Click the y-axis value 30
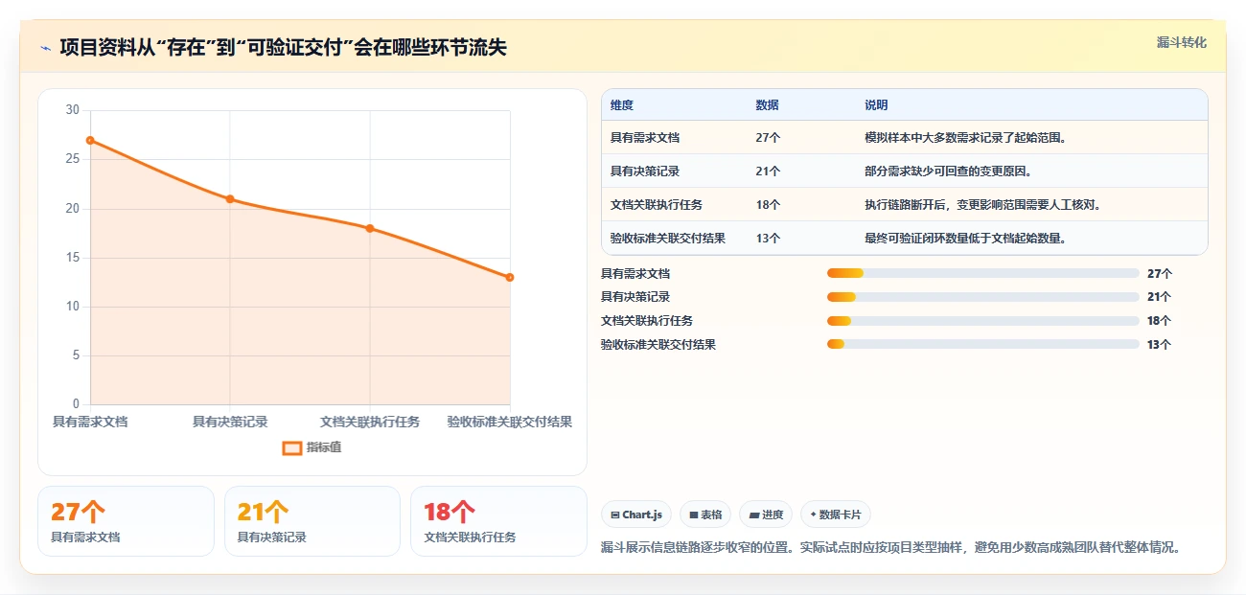Screen dimensions: 1246x595 (73, 110)
